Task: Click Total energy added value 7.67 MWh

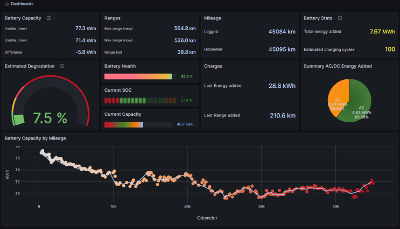Action: (x=382, y=32)
